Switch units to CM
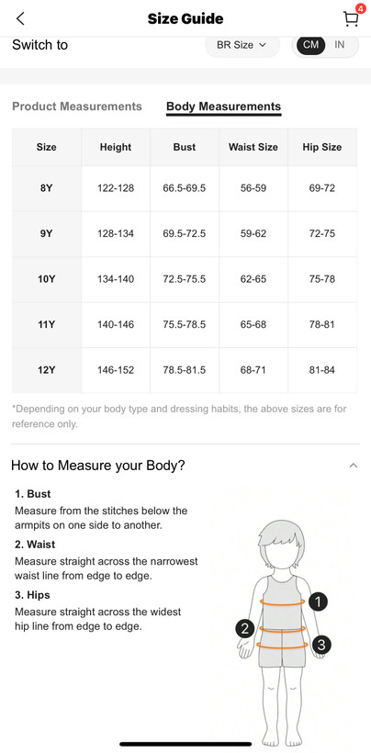Viewport: 371px width, 753px height. (311, 45)
